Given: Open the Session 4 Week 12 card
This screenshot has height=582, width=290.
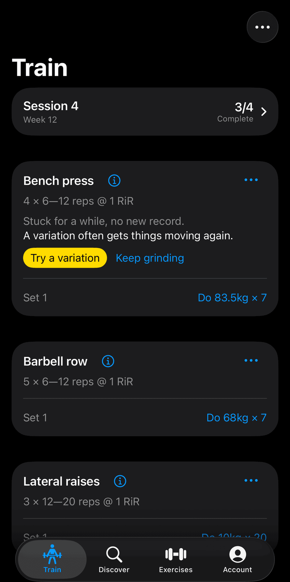Looking at the screenshot, I should coord(145,112).
